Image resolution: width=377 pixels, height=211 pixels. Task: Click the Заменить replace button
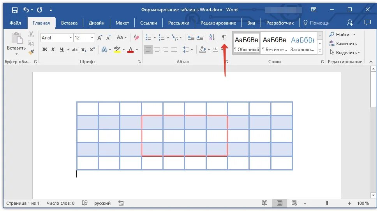[343, 44]
